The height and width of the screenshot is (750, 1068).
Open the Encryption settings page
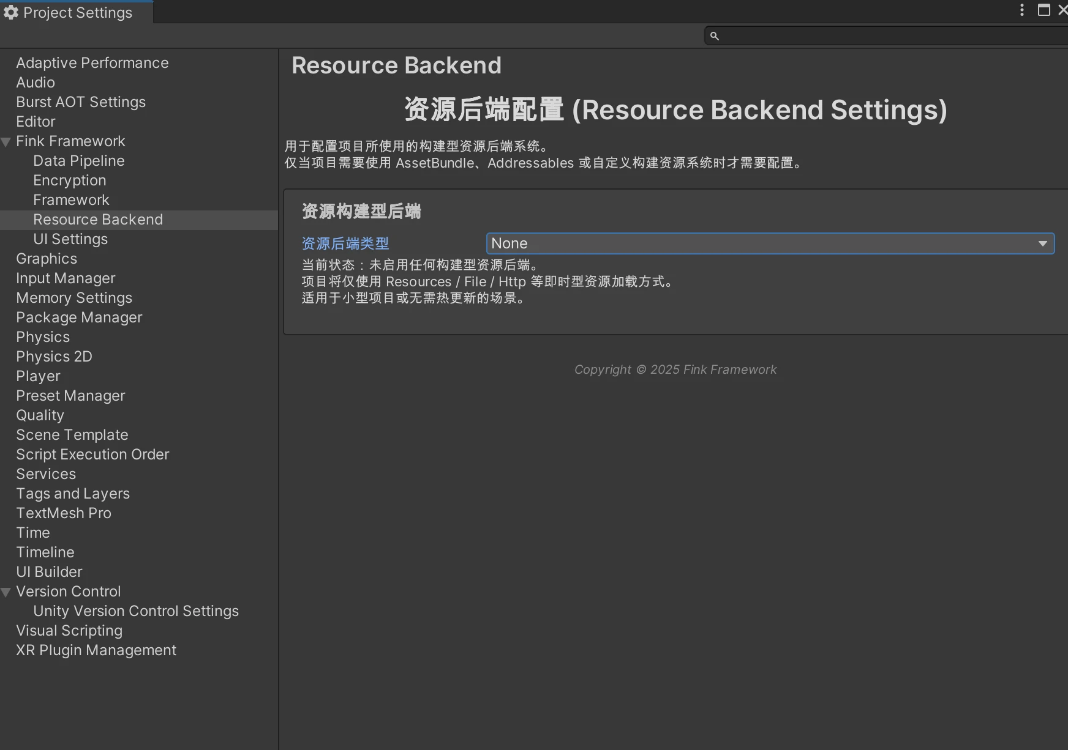click(x=69, y=180)
